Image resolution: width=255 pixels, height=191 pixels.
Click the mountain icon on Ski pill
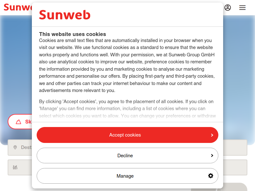[18, 122]
